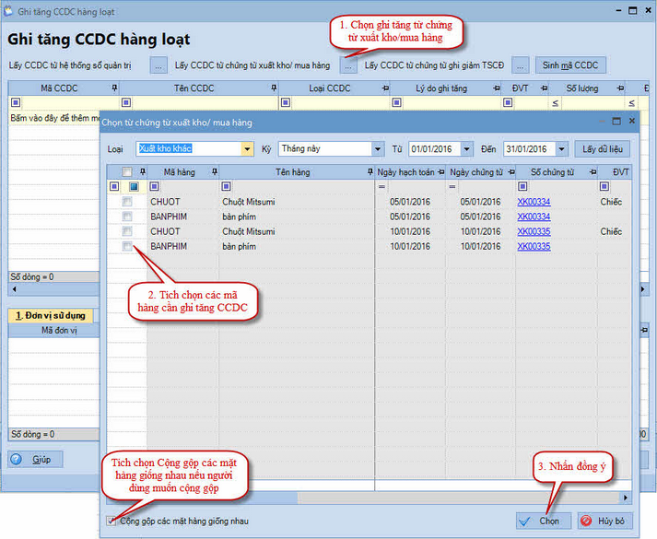The width and height of the screenshot is (657, 539).
Task: Confirm with the Chọn button
Action: (x=544, y=521)
